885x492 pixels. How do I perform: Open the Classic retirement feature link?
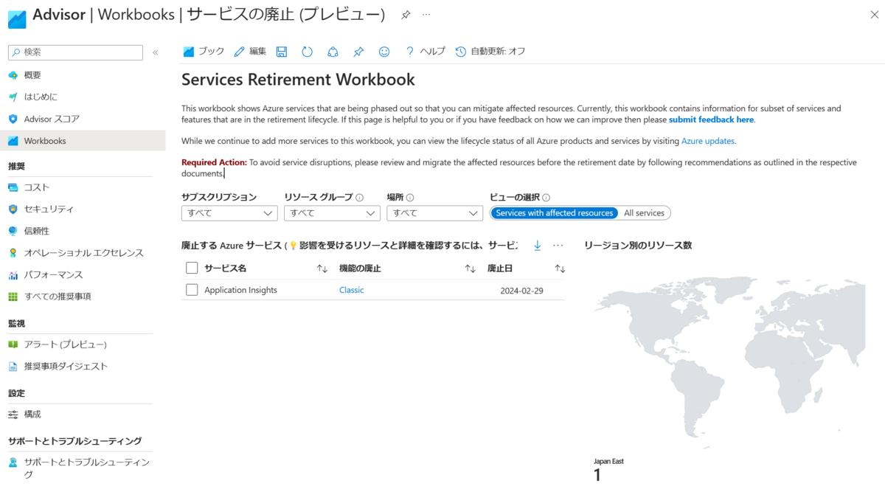point(352,290)
